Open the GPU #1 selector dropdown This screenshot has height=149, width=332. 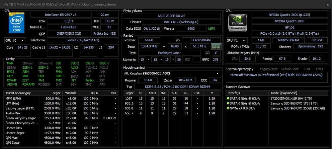pyautogui.click(x=236, y=40)
